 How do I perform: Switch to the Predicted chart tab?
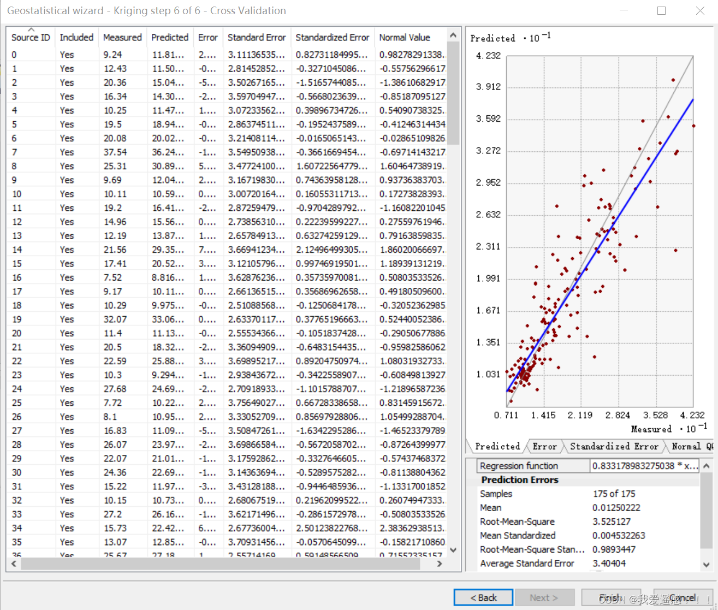click(x=497, y=446)
